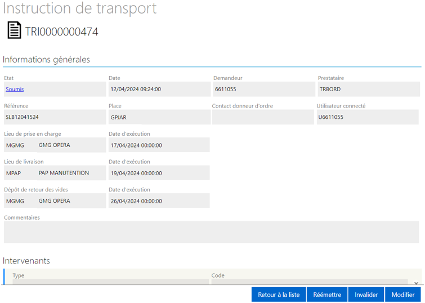Click the Retour à la liste button
The width and height of the screenshot is (425, 303).
click(x=279, y=295)
